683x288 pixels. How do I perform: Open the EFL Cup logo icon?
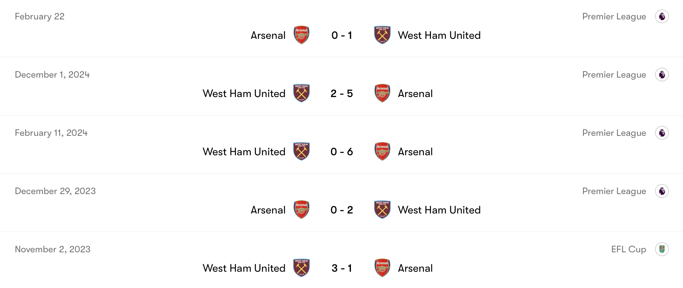point(662,249)
